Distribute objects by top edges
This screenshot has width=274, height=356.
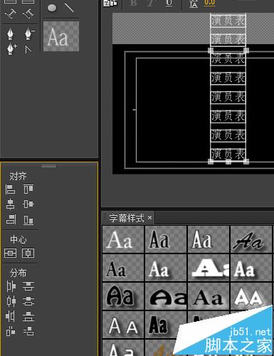28,286
